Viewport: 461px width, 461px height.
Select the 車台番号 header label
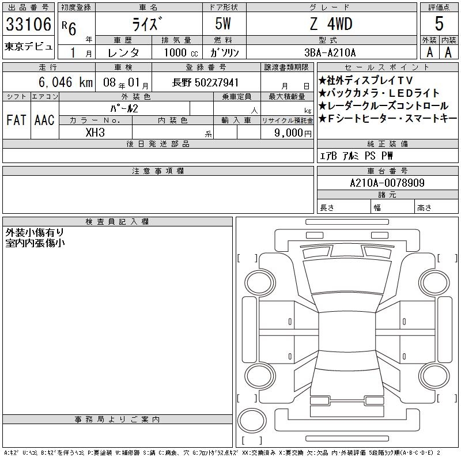click(387, 171)
